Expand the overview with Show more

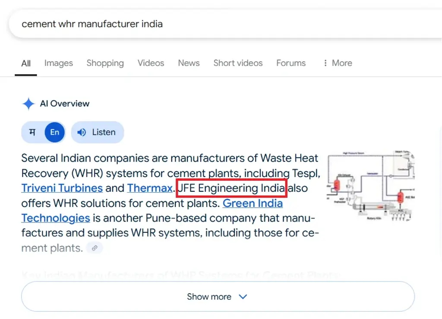coord(218,297)
